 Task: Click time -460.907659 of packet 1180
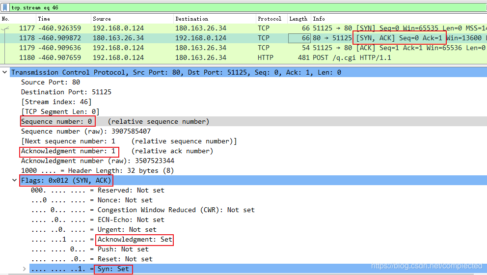[59, 58]
